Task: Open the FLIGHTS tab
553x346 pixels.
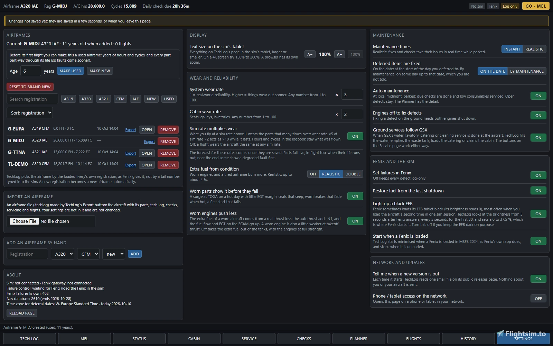Action: coord(414,339)
